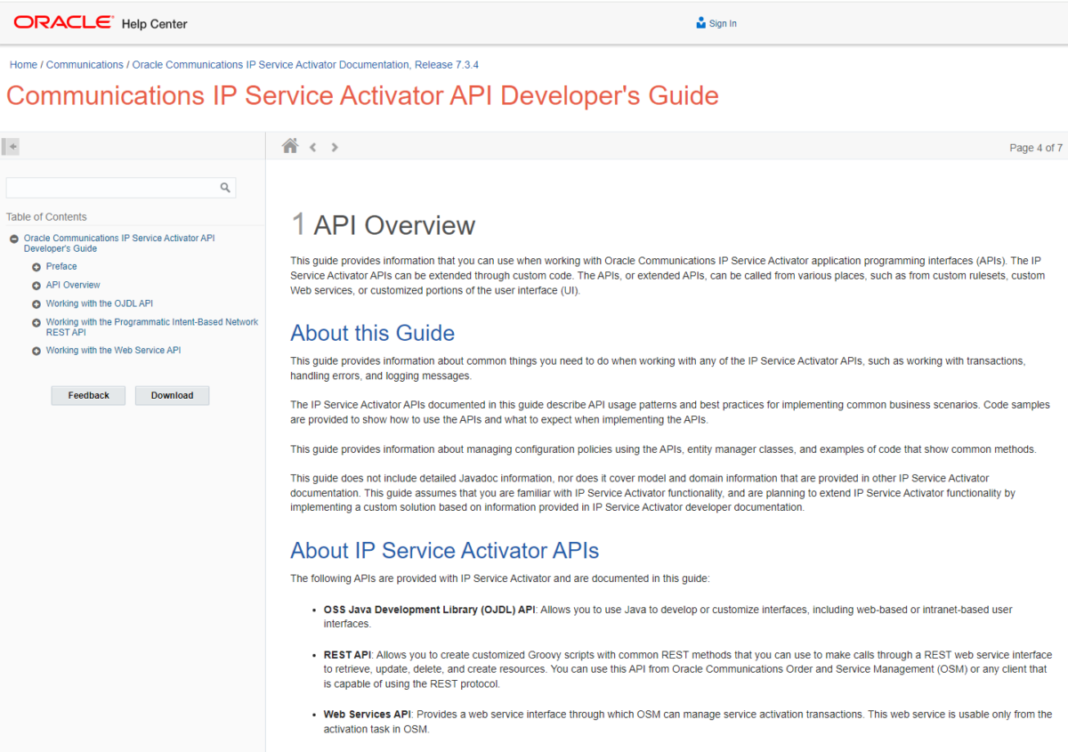Collapse the sidebar panel toggle
This screenshot has width=1068, height=752.
click(x=11, y=146)
